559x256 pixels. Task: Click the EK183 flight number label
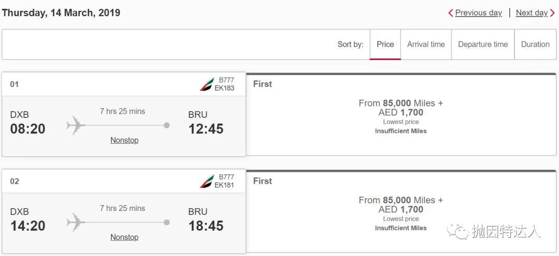[x=224, y=88]
